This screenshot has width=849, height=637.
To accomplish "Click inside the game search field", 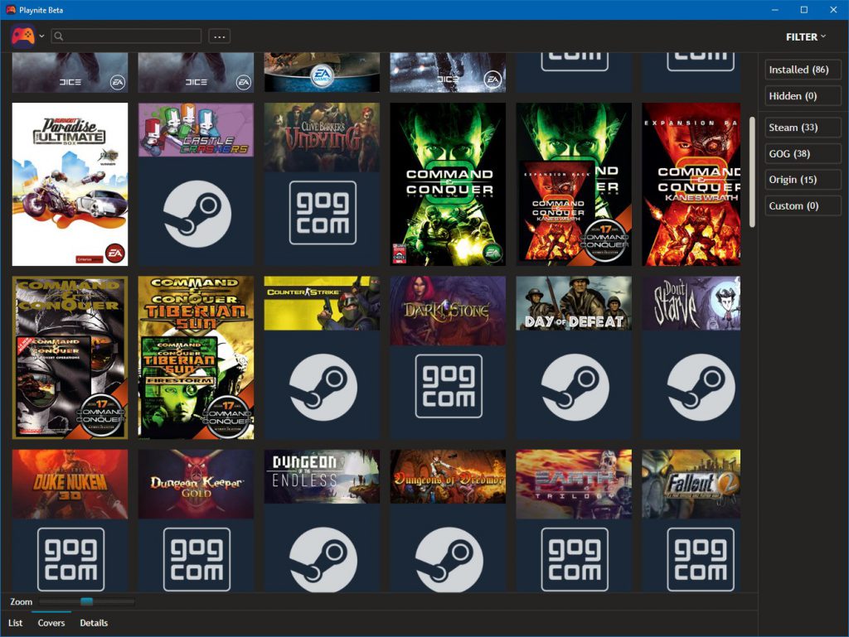I will [x=133, y=36].
